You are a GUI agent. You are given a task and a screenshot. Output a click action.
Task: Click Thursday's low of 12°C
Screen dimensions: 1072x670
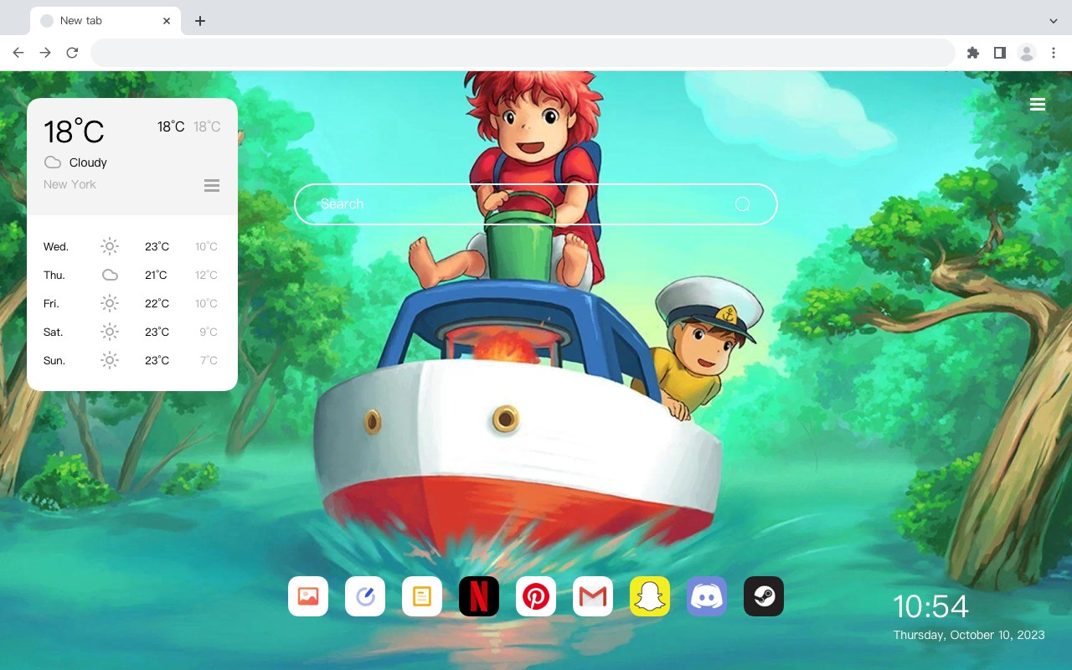click(x=206, y=275)
